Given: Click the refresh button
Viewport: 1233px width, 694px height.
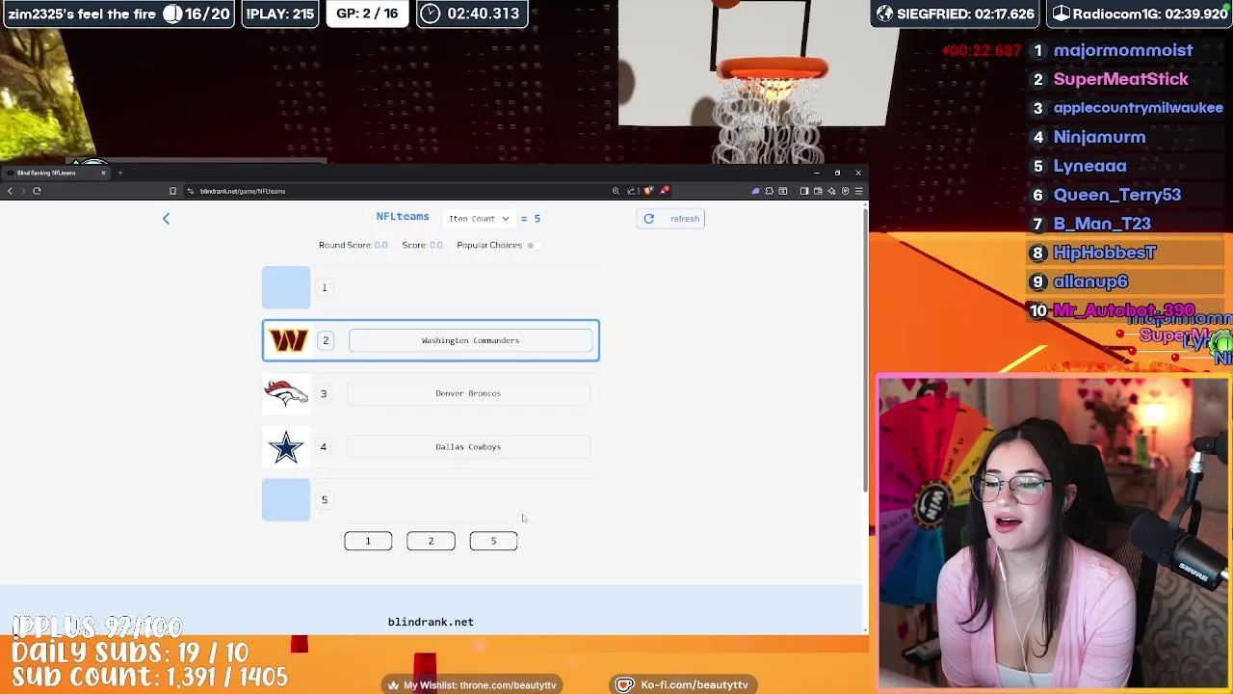Looking at the screenshot, I should tap(670, 219).
